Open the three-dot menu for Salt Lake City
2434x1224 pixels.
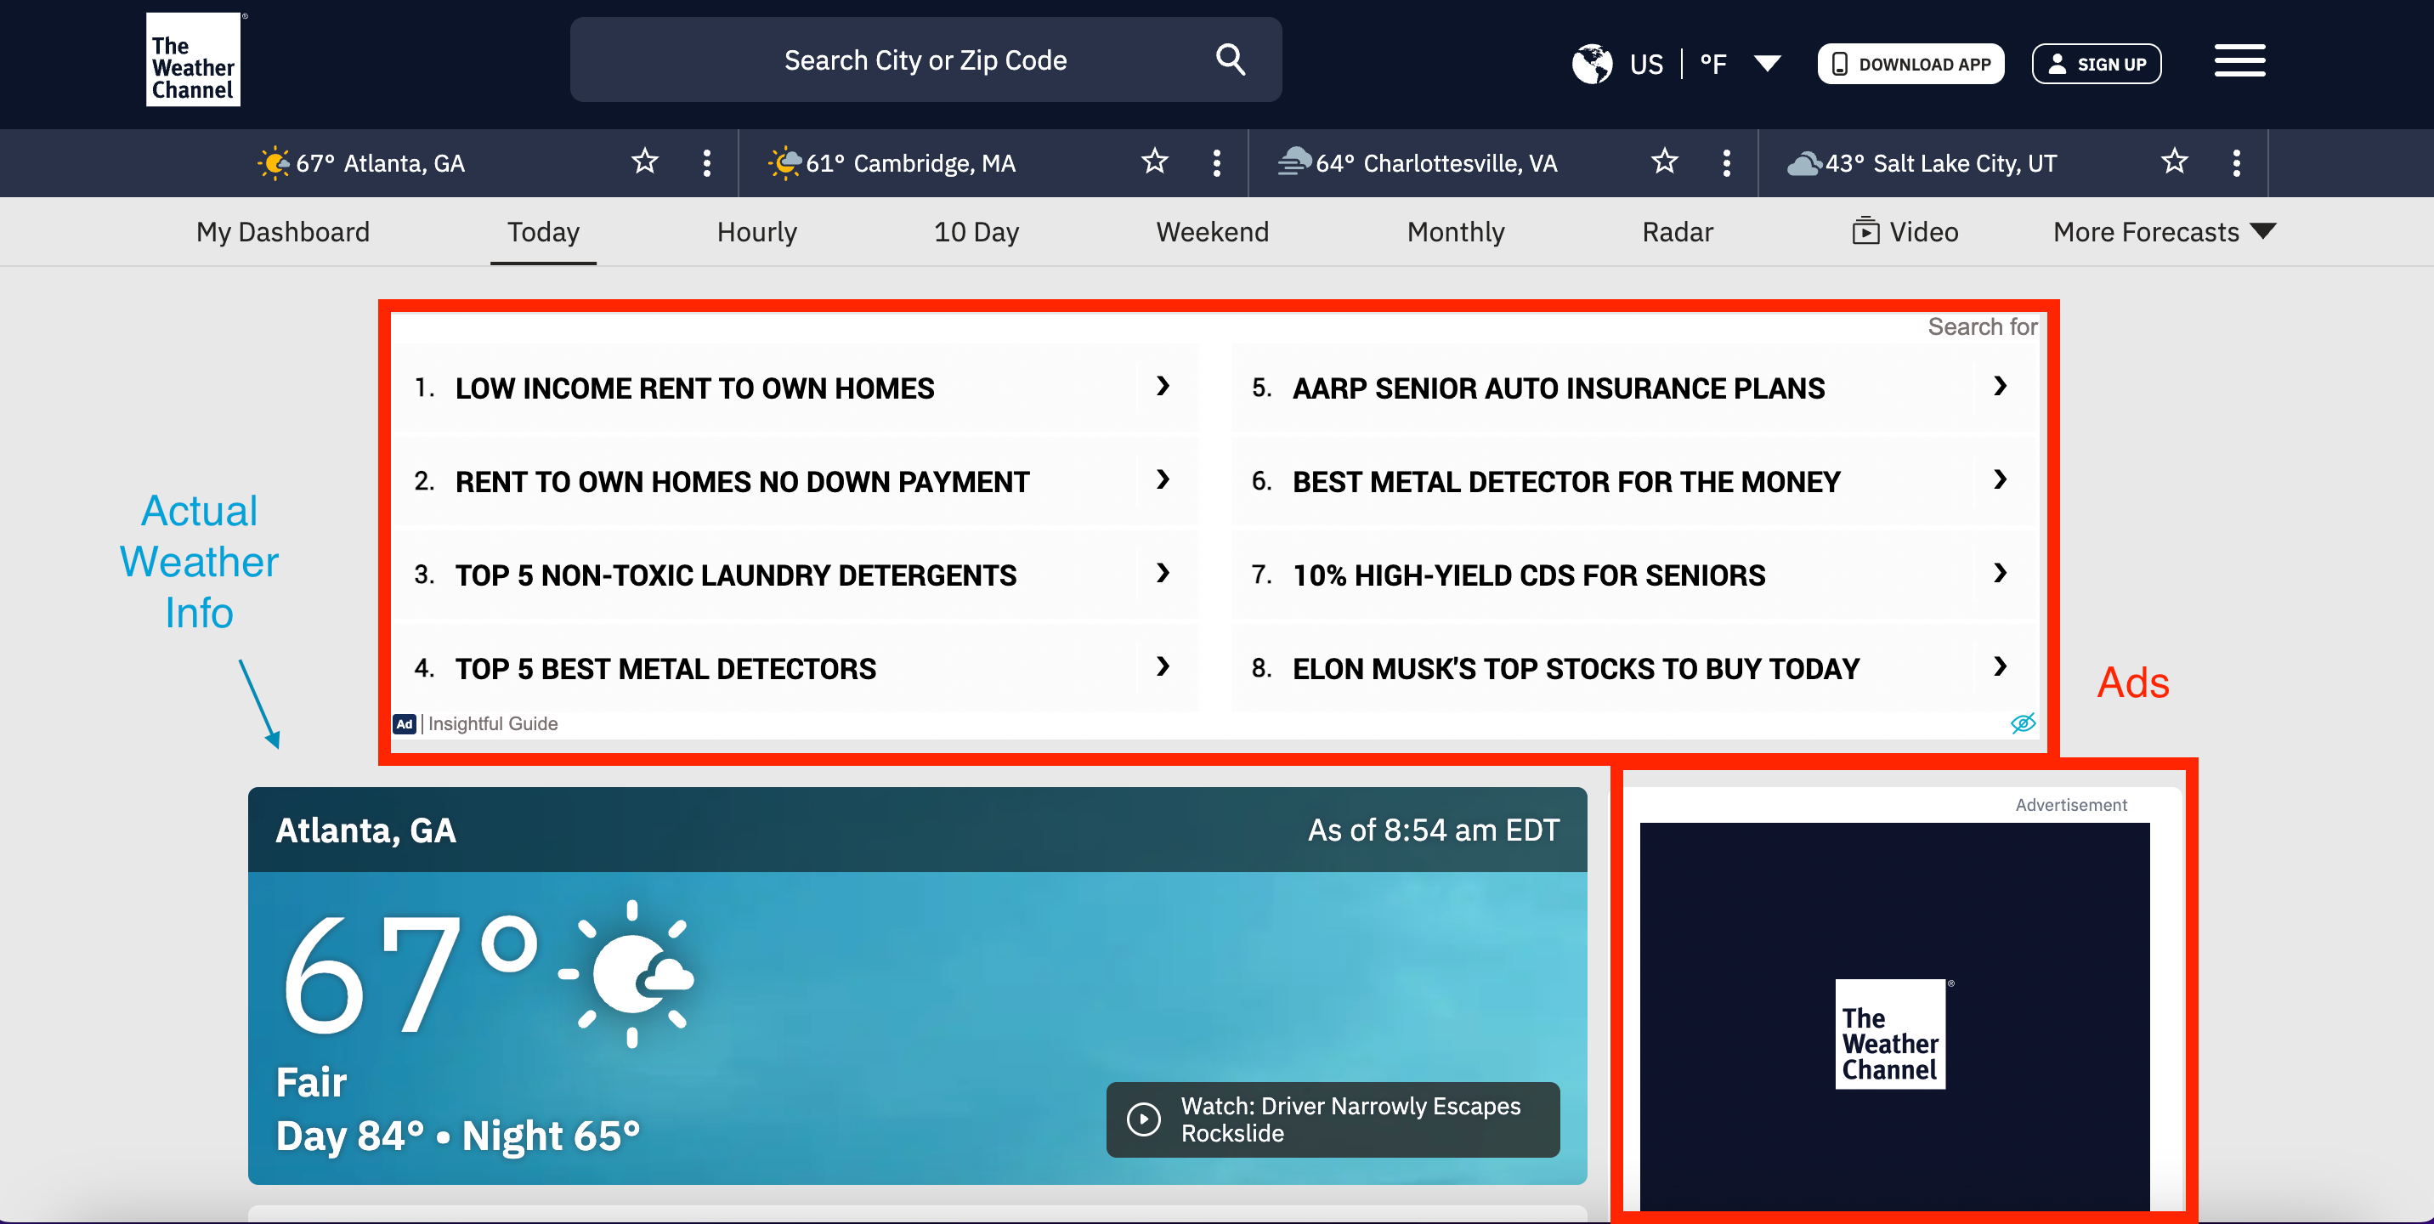(2237, 162)
